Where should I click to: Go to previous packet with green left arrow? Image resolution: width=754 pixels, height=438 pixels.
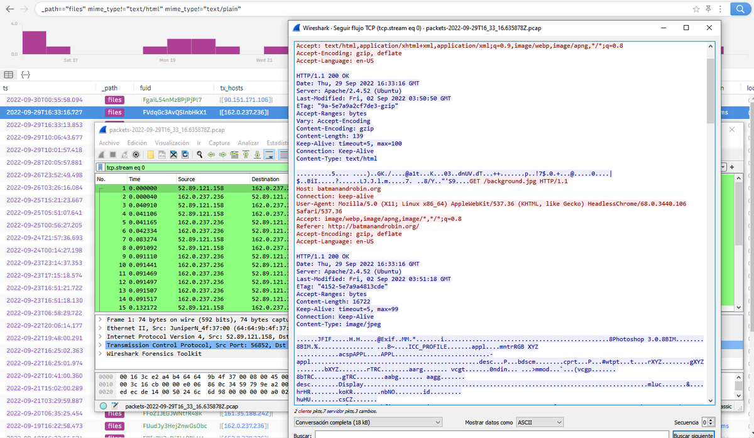click(211, 154)
